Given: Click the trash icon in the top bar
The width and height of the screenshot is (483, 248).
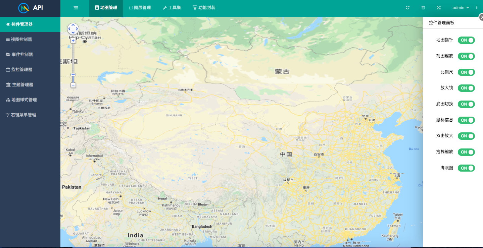Looking at the screenshot, I should [423, 7].
